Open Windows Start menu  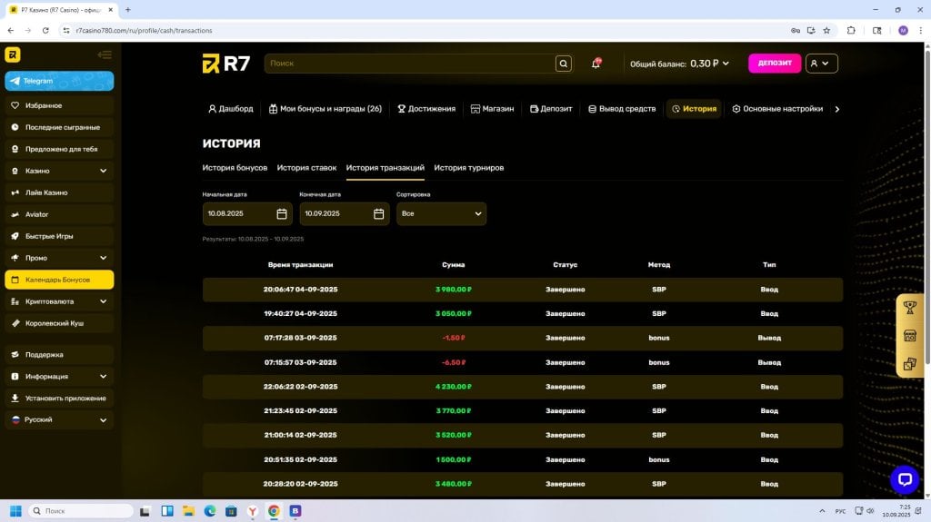(x=16, y=511)
